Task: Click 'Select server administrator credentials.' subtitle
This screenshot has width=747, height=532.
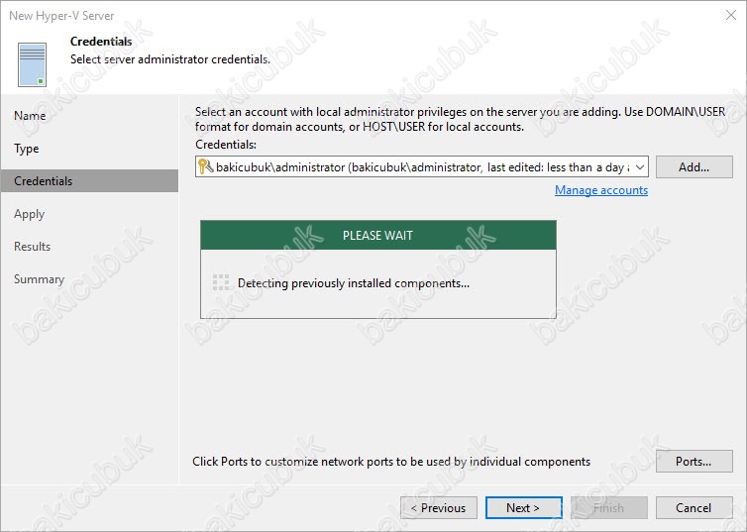Action: coord(170,59)
